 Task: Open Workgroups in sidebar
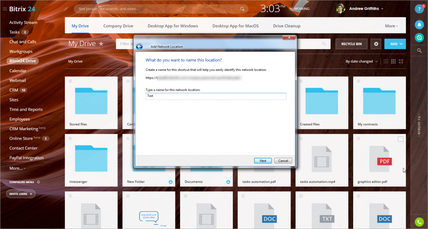coord(21,51)
